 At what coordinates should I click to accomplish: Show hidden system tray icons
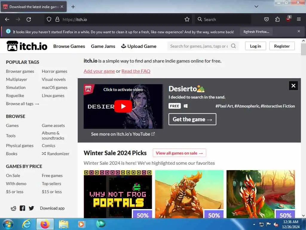[254, 224]
